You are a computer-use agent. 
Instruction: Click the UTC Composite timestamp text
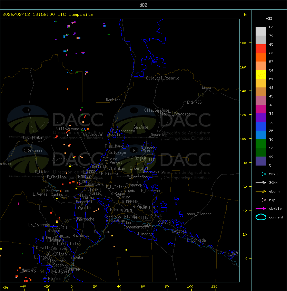pos(48,15)
